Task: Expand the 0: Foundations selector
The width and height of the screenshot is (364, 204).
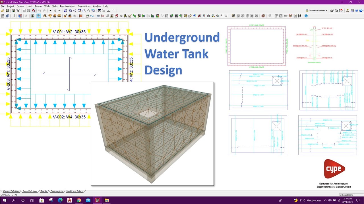Action: click(x=347, y=195)
